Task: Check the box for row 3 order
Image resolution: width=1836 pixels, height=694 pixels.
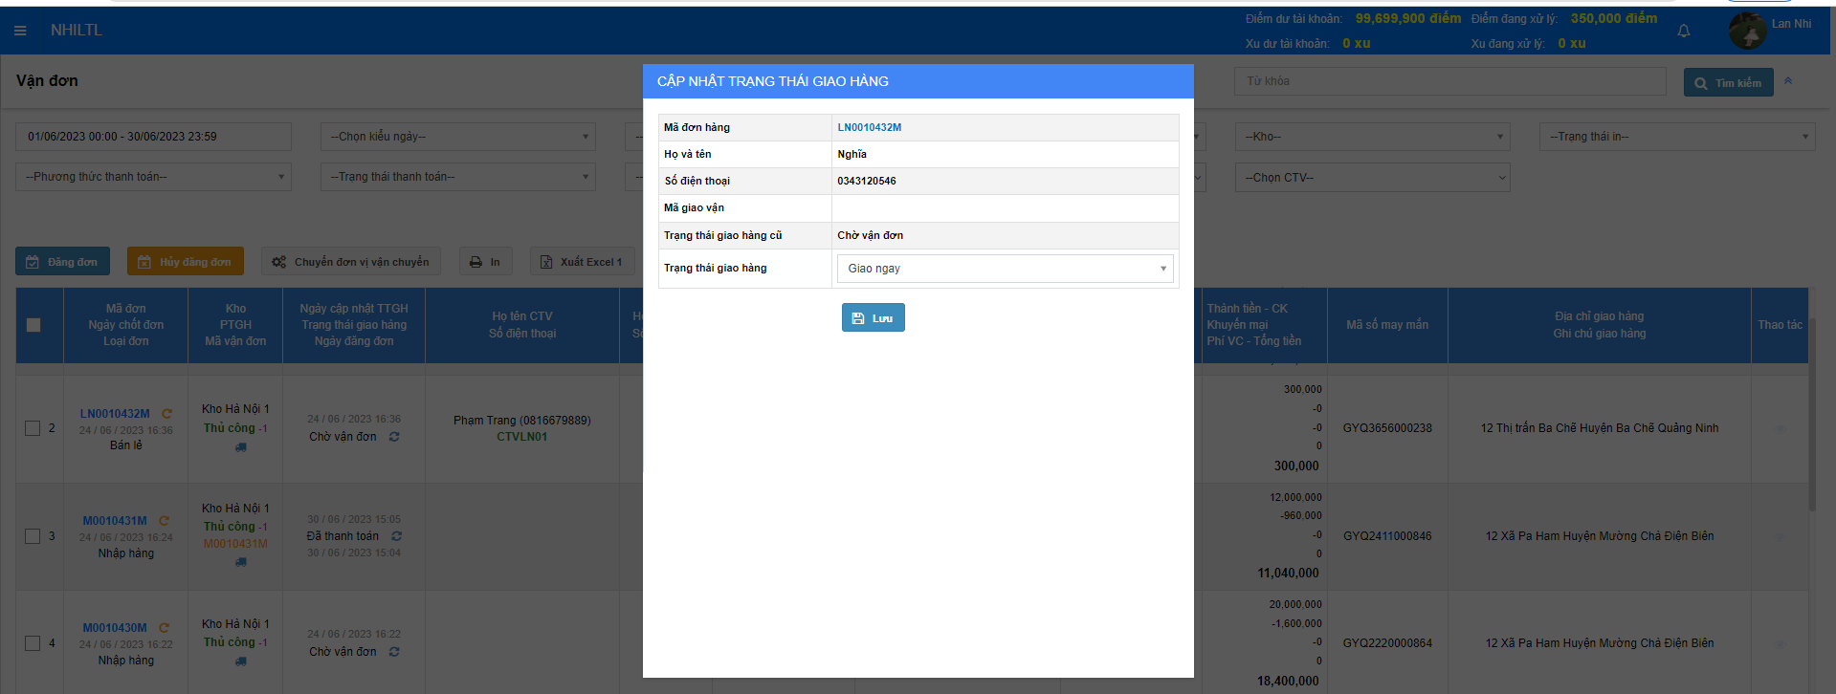Action: coord(33,536)
